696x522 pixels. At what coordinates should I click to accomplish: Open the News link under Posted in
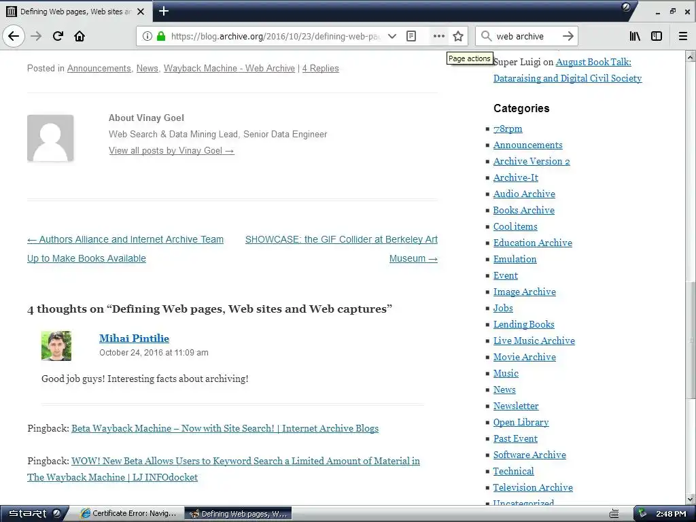click(147, 69)
